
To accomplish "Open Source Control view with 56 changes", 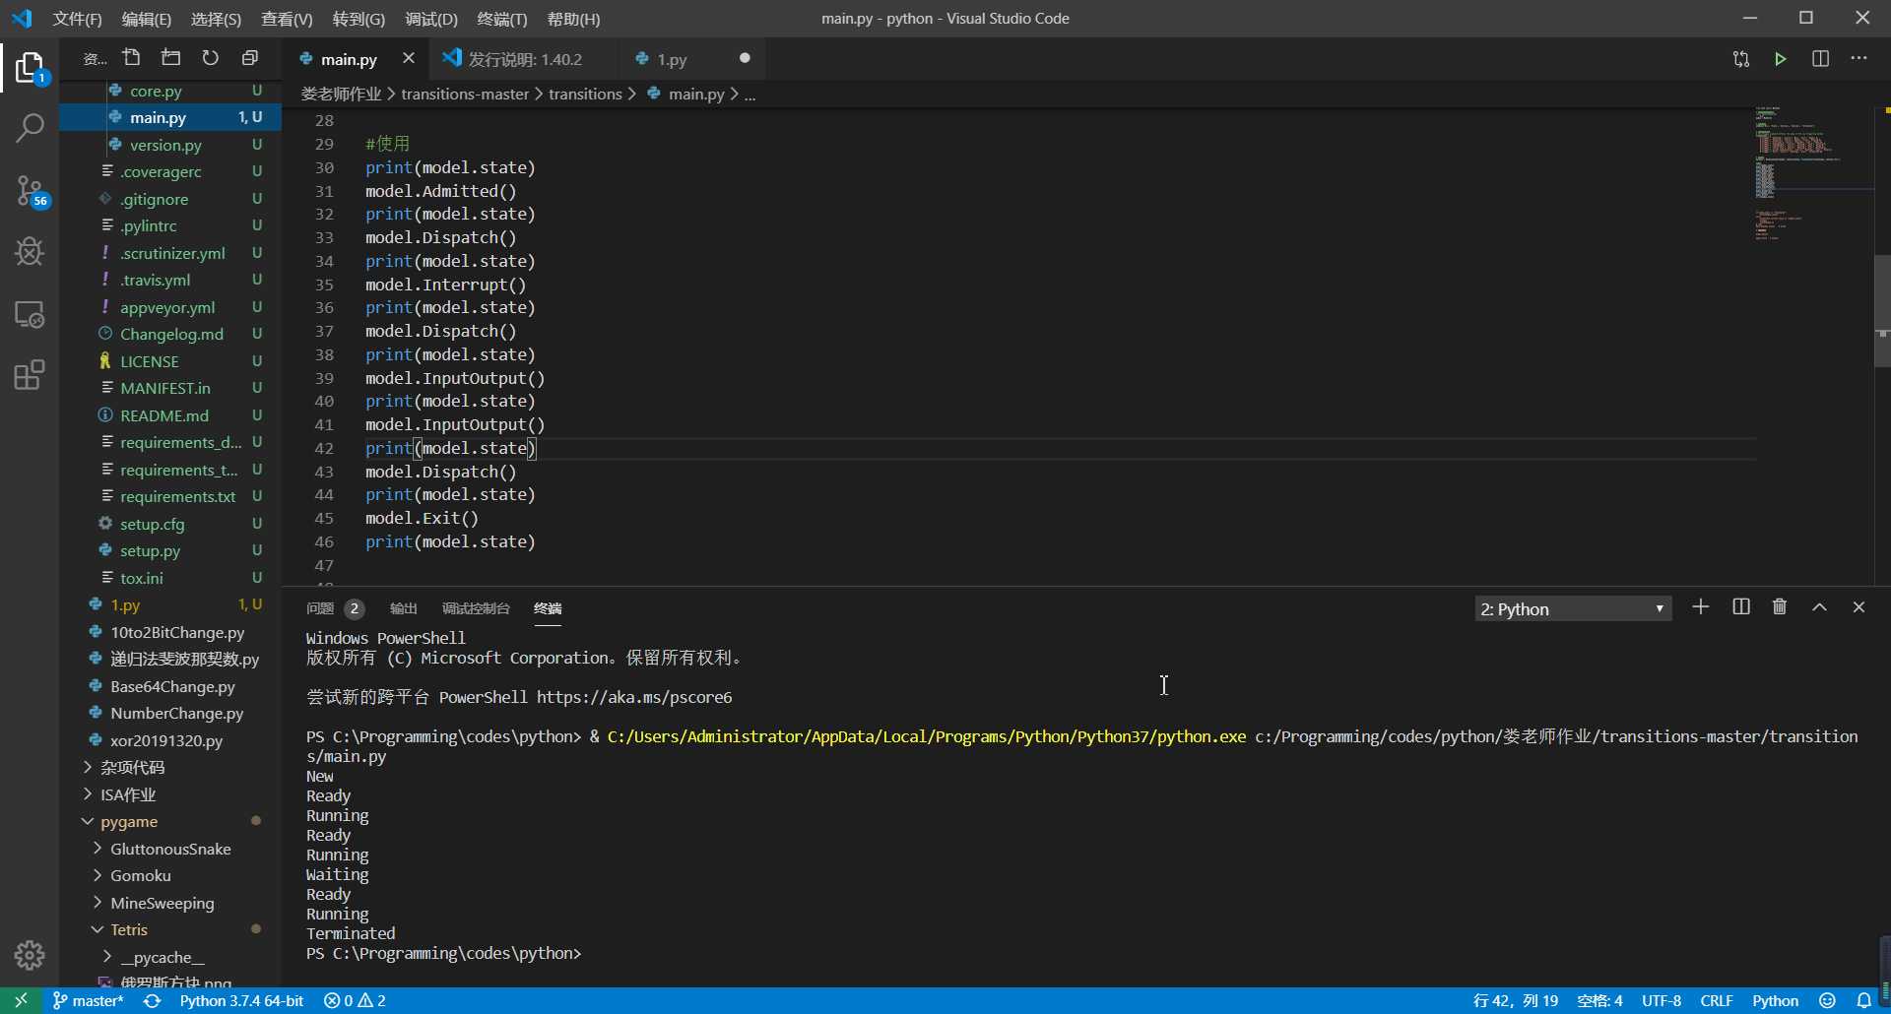I will (x=30, y=191).
